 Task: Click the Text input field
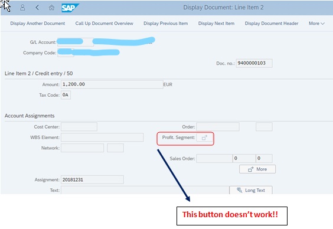[145, 190]
